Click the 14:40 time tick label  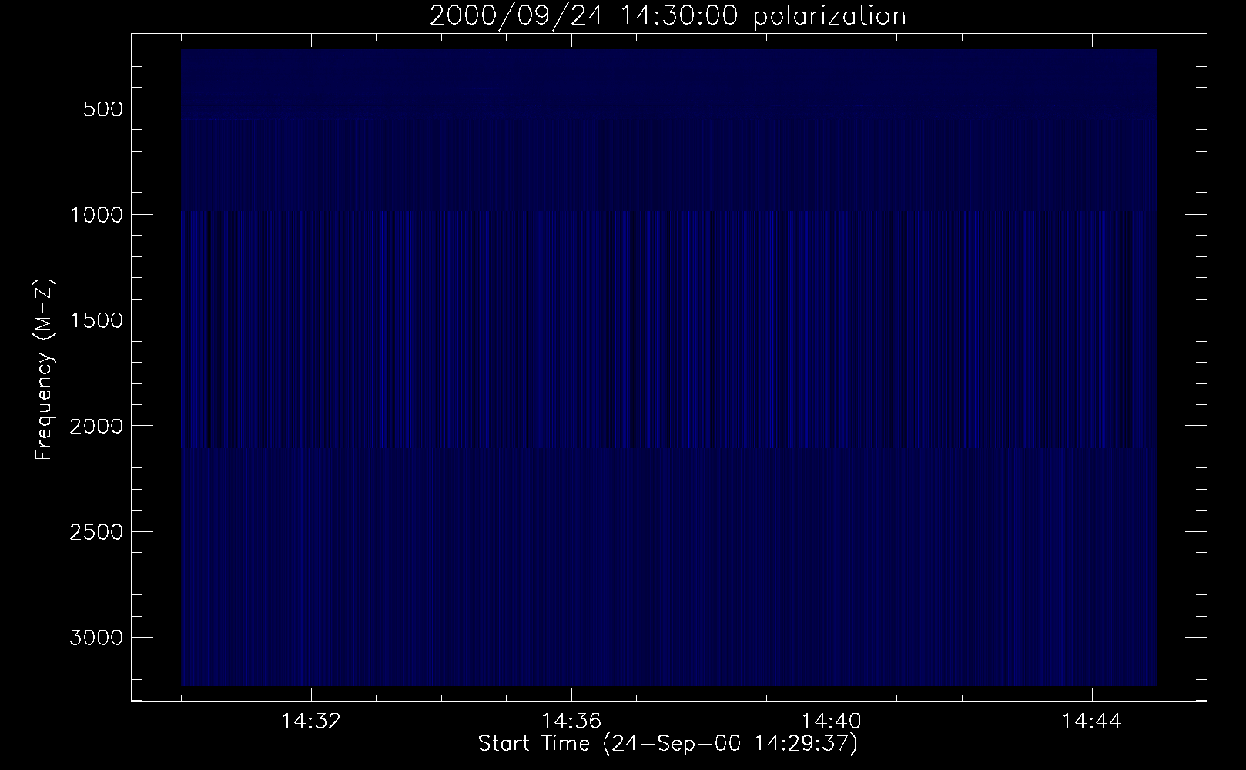coord(832,721)
